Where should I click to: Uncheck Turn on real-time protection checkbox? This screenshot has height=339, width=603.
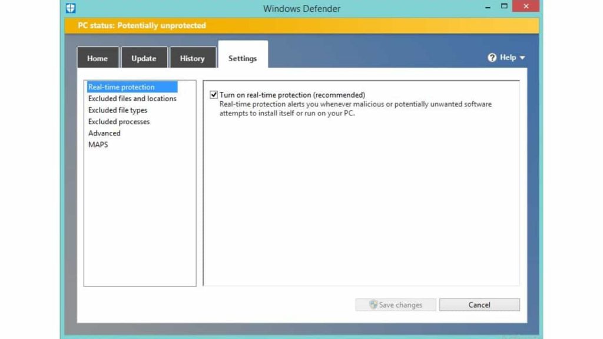(214, 95)
